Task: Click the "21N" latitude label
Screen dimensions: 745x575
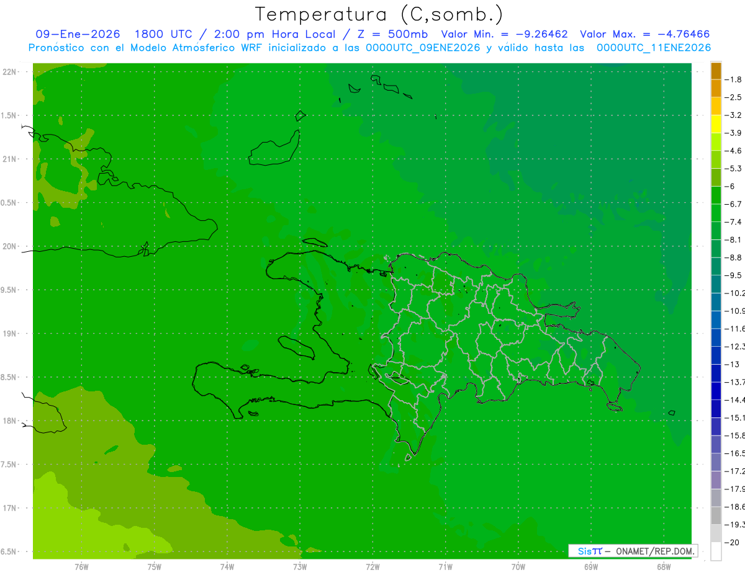Action: 9,159
